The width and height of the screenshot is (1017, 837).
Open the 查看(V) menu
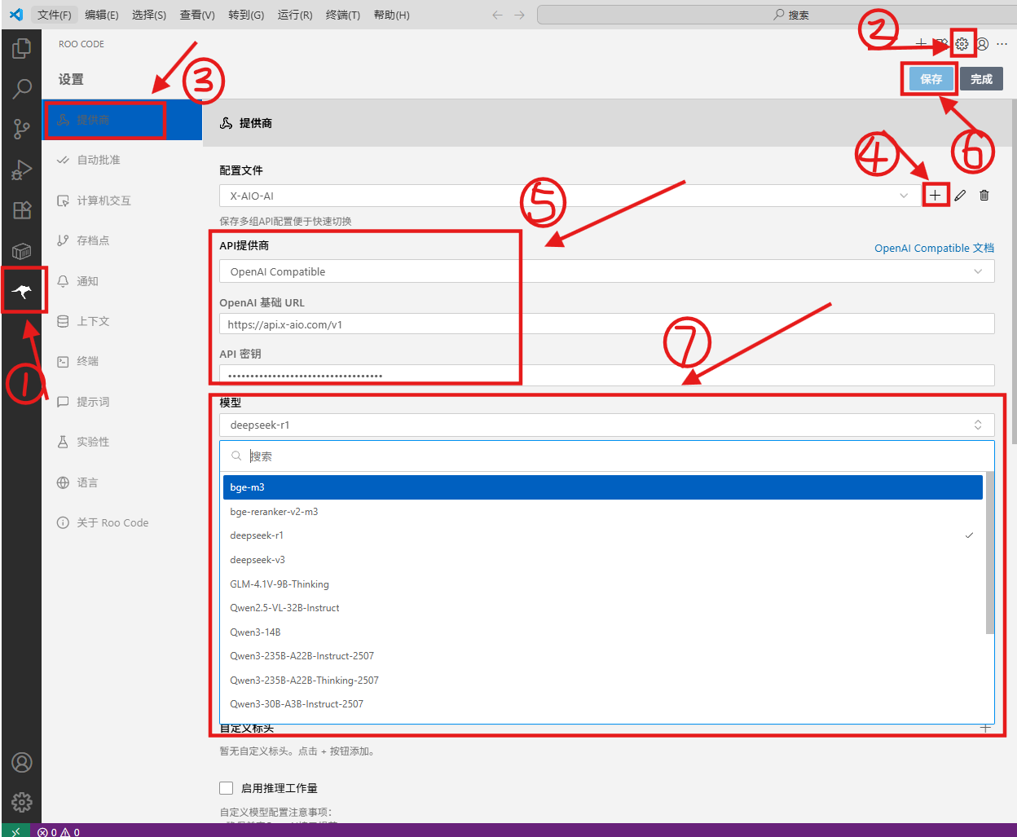pos(197,15)
